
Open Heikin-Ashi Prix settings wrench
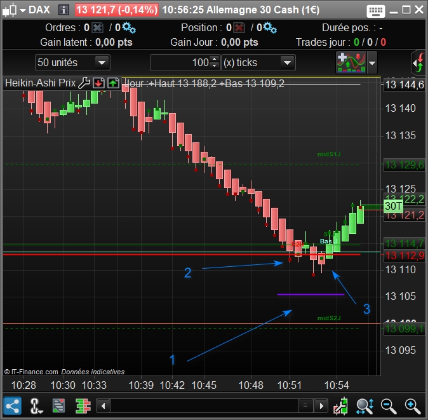(x=84, y=83)
